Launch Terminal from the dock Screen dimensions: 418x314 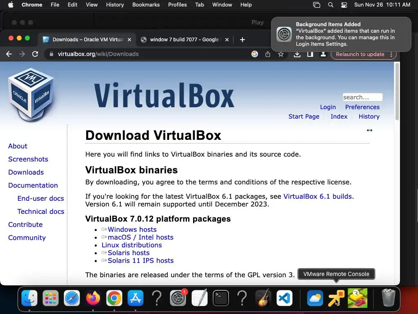[221, 298]
